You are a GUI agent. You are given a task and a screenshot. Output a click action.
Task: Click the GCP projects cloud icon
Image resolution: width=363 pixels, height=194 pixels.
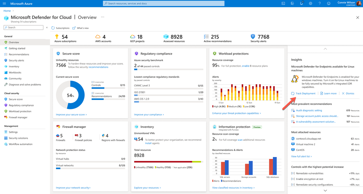tap(133, 37)
